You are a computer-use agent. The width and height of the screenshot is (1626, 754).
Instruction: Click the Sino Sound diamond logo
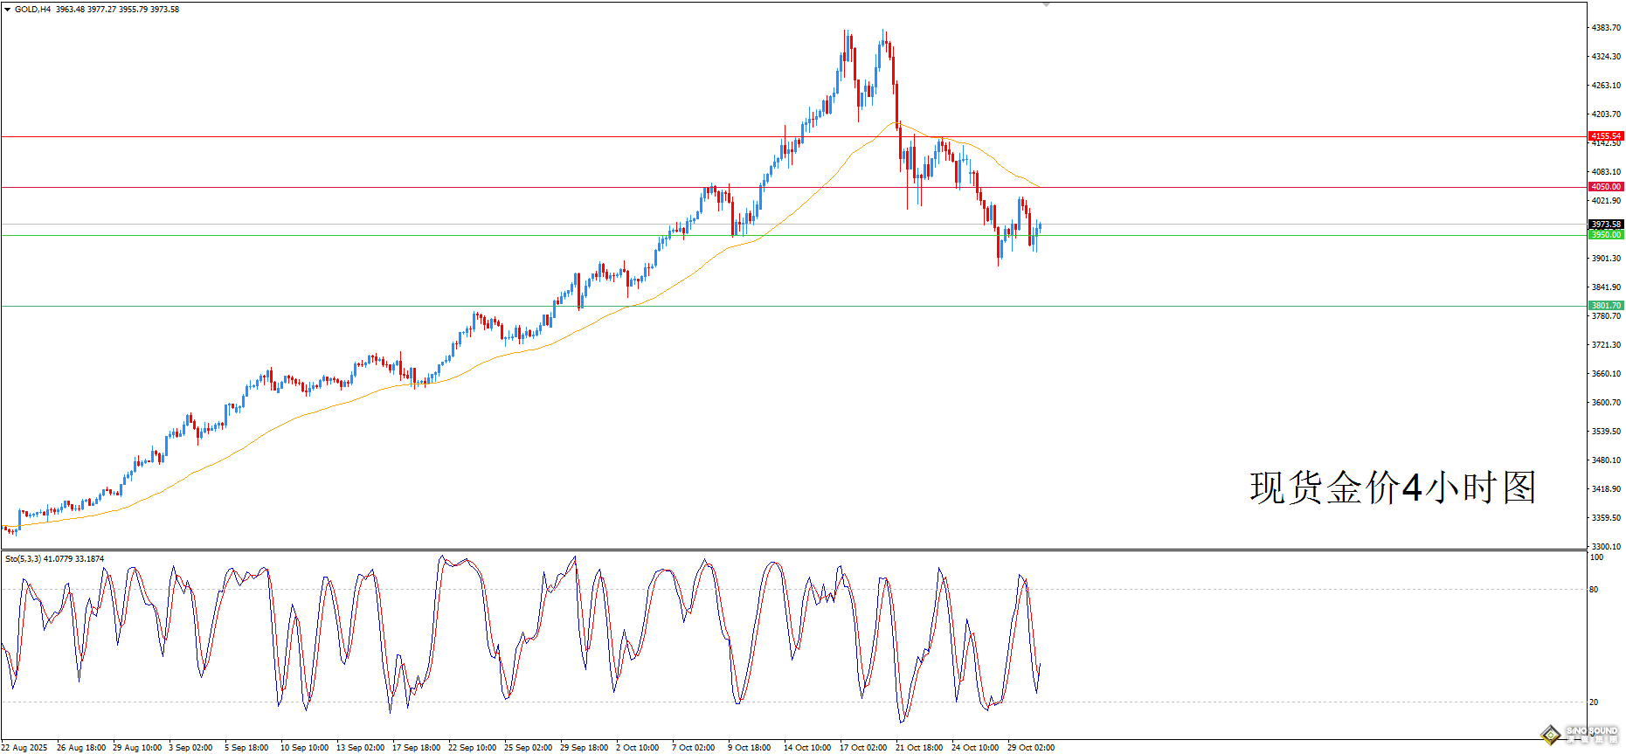click(x=1550, y=735)
